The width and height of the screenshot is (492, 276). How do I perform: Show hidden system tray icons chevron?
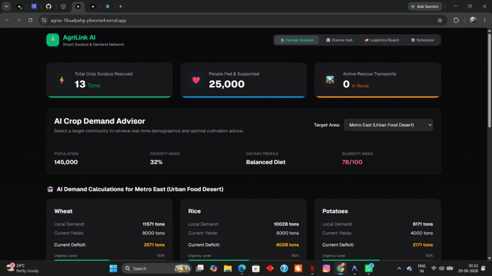coord(399,269)
